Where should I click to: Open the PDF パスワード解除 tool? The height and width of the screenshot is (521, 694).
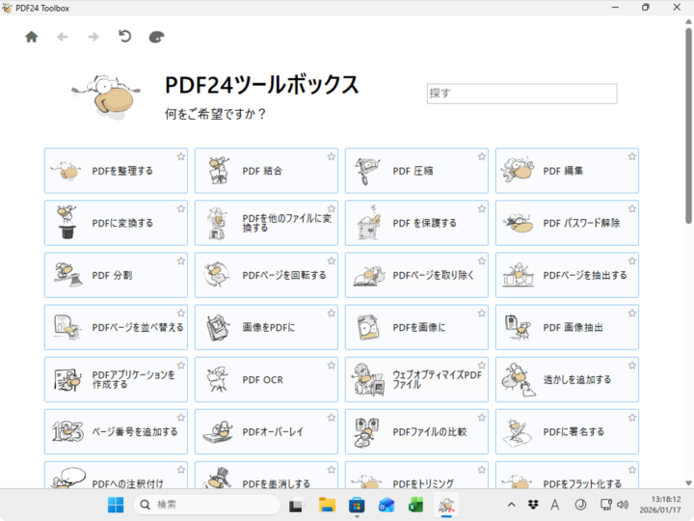point(567,223)
